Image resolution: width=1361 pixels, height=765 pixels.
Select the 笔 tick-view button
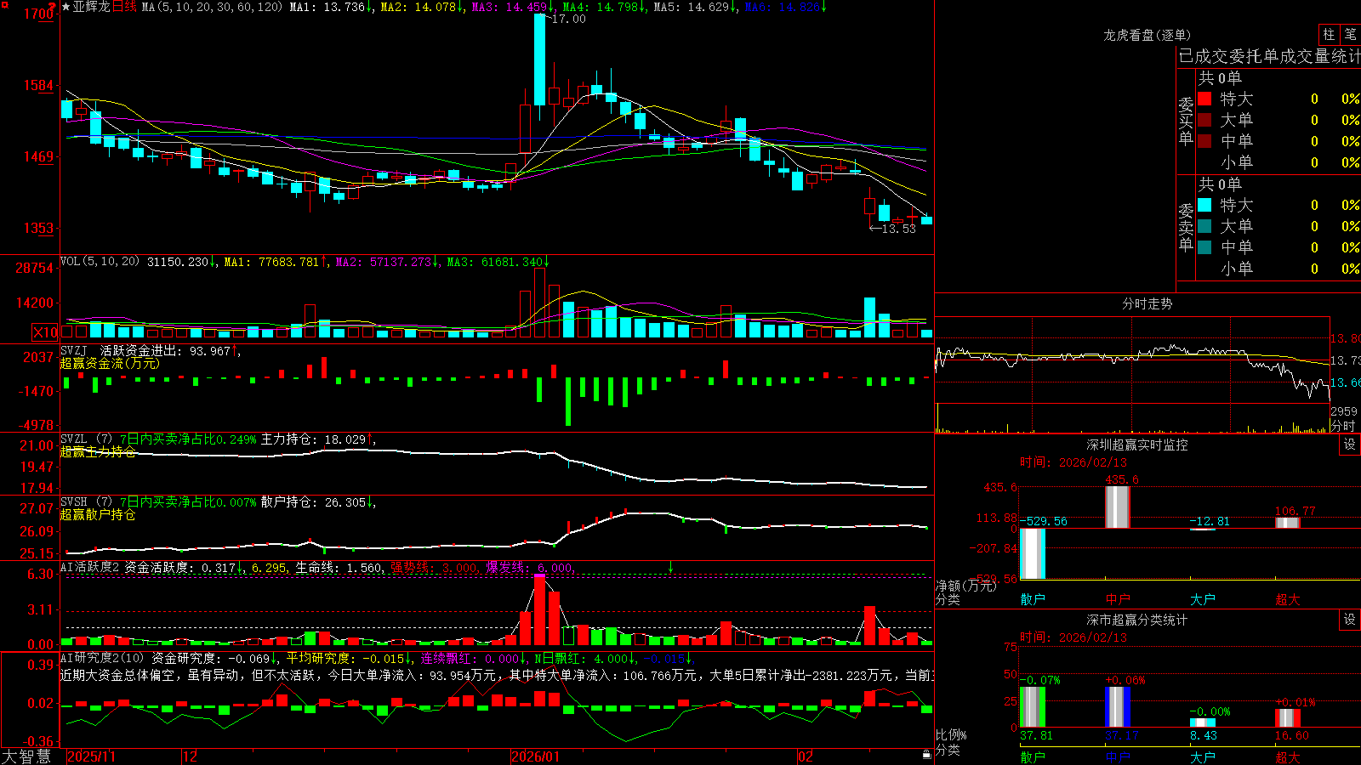pos(1351,34)
